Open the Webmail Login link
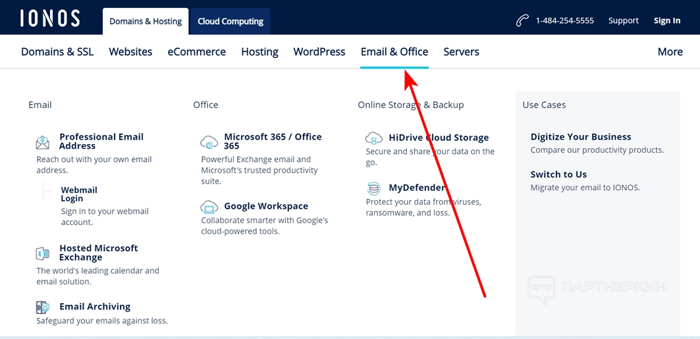The height and width of the screenshot is (339, 700). (x=79, y=194)
